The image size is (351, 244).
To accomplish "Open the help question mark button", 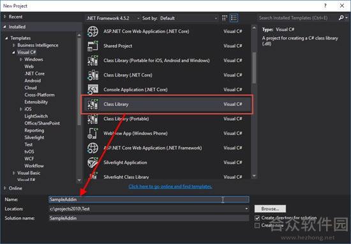I will [x=325, y=6].
